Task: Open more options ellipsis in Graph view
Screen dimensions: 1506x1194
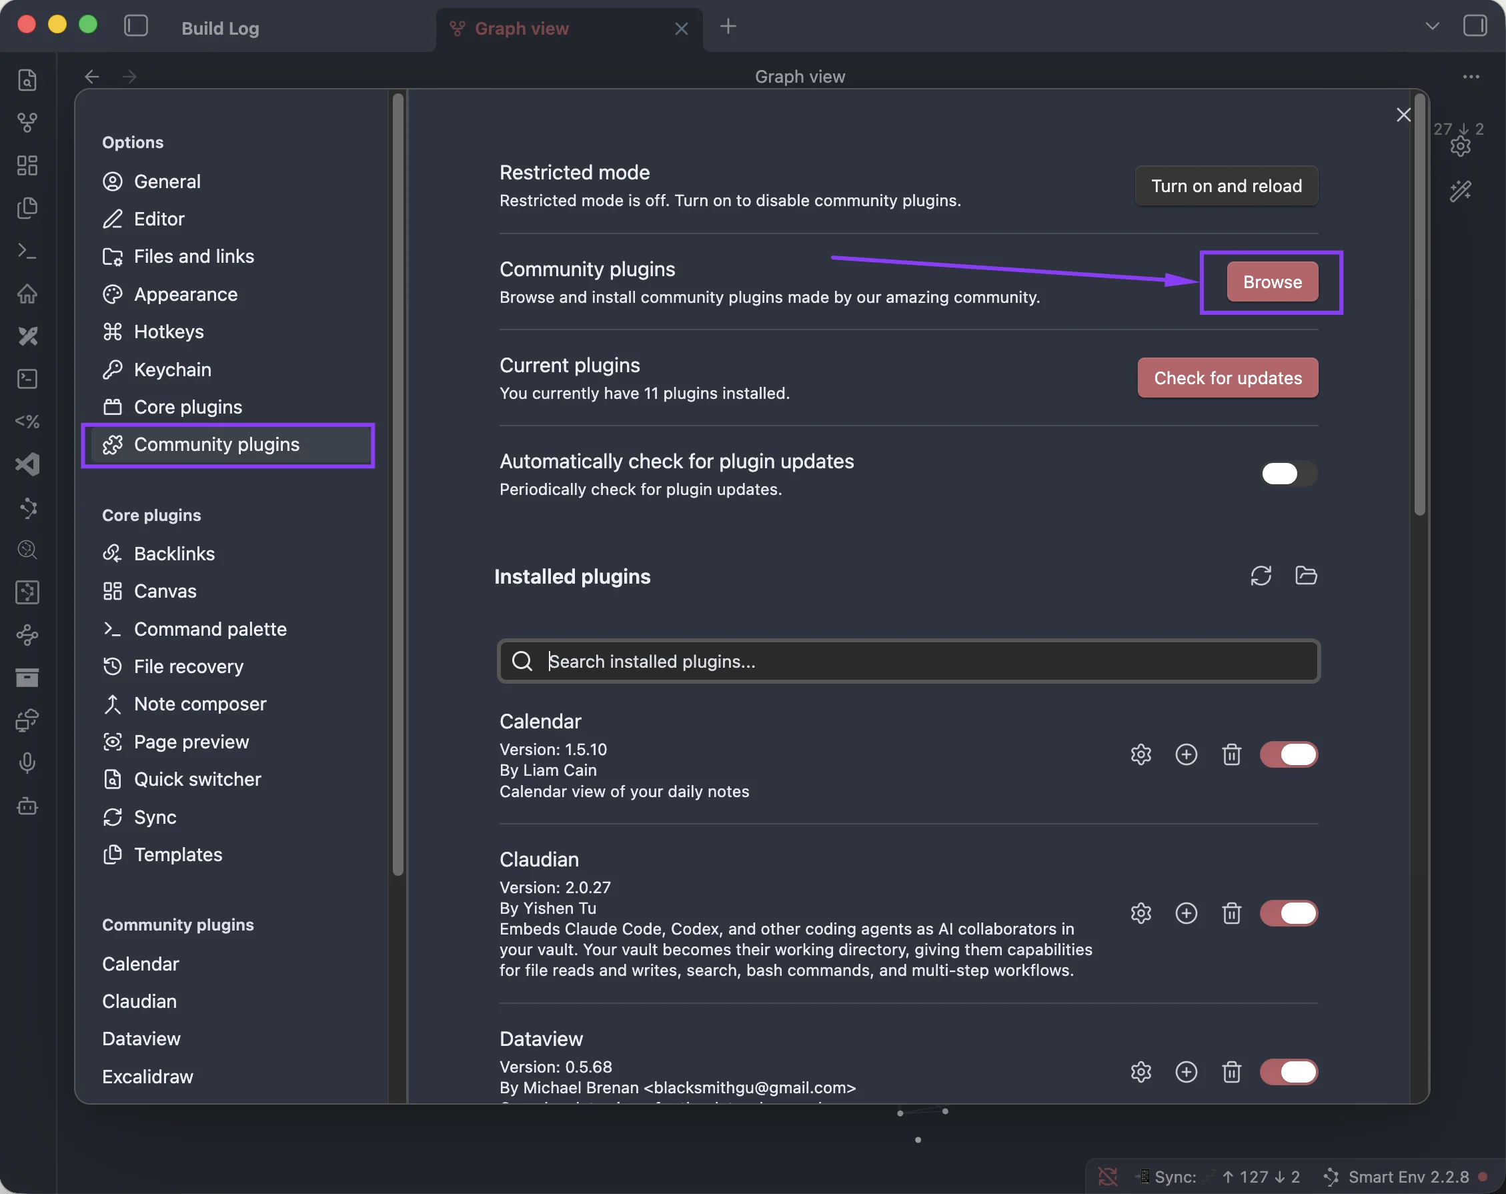Action: (1471, 76)
